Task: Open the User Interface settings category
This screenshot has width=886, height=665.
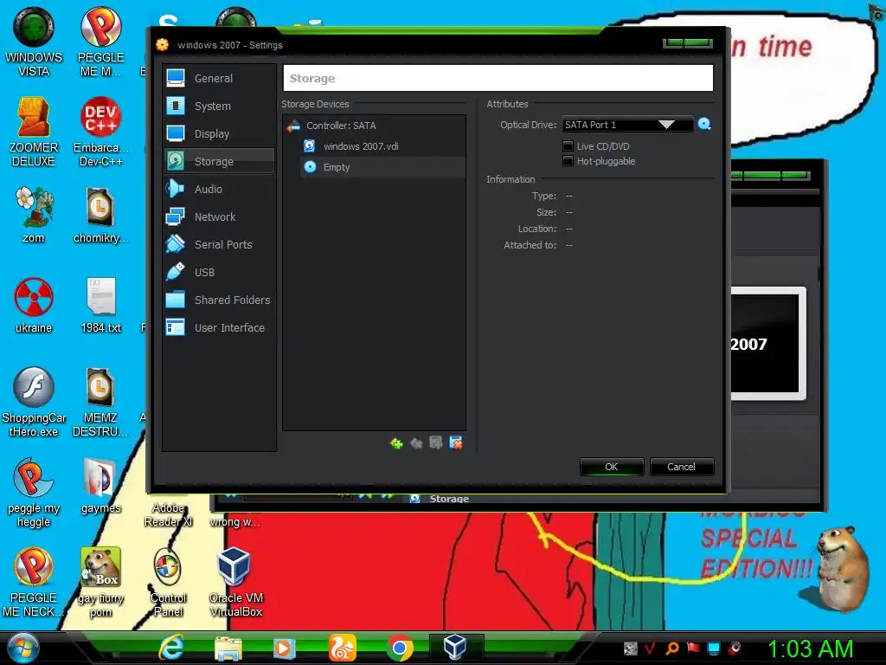Action: pyautogui.click(x=219, y=327)
